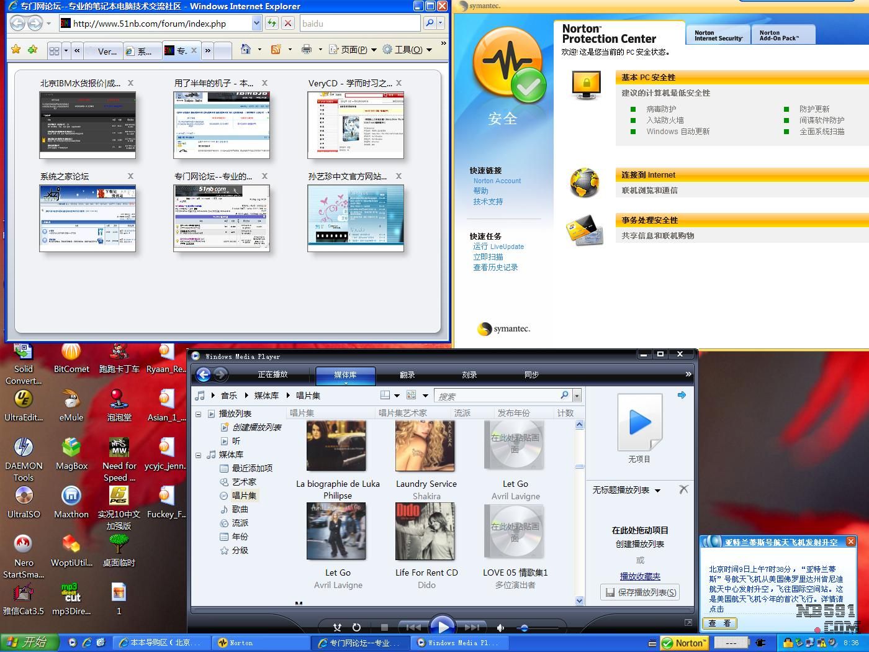The width and height of the screenshot is (869, 652).
Task: Click the 保存播放列表 button
Action: 640,592
